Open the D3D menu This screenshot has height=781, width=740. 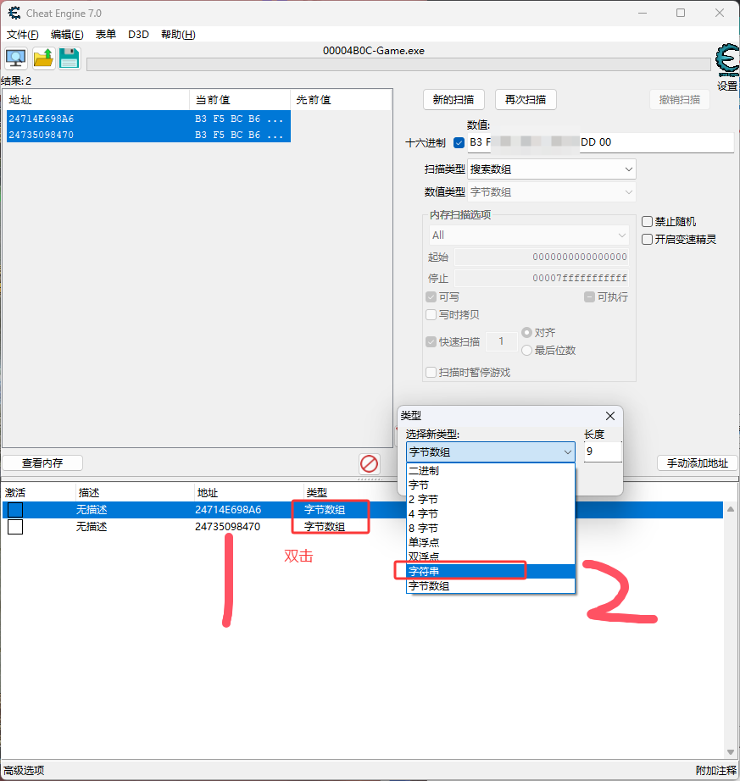(x=138, y=35)
